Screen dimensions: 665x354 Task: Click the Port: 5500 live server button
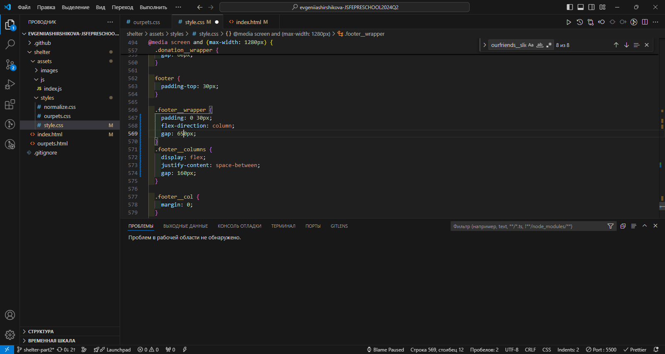point(601,349)
